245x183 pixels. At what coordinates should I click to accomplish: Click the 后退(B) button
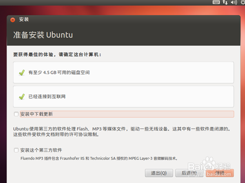(x=189, y=173)
